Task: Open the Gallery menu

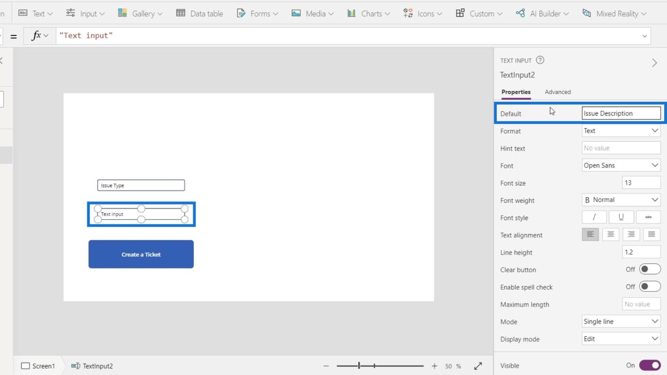Action: (140, 13)
